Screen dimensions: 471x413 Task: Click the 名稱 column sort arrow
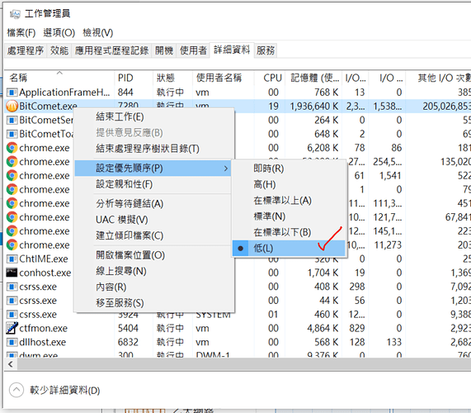click(x=59, y=73)
